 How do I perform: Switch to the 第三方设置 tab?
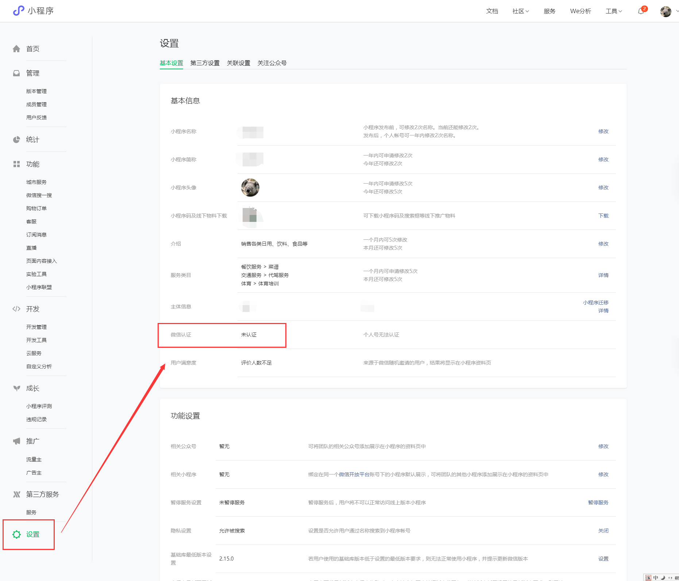click(205, 63)
